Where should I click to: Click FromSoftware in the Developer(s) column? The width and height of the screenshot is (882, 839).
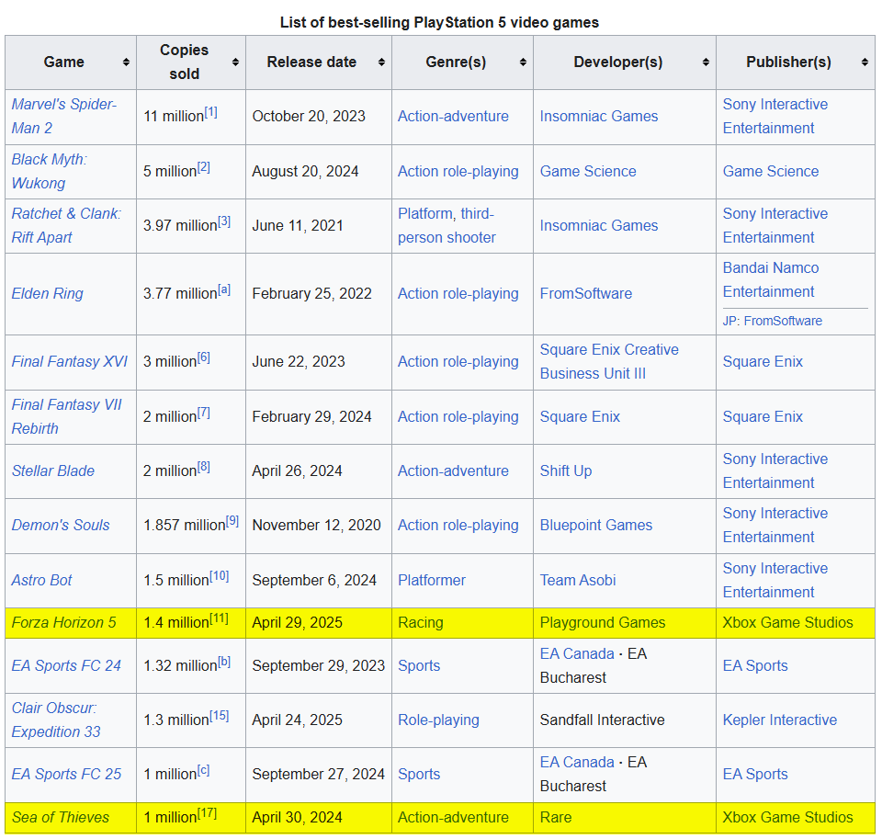coord(586,294)
